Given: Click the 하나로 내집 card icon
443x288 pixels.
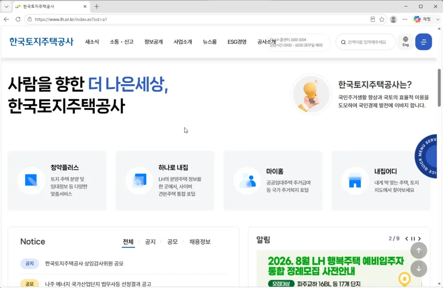Looking at the screenshot, I should coord(139,180).
